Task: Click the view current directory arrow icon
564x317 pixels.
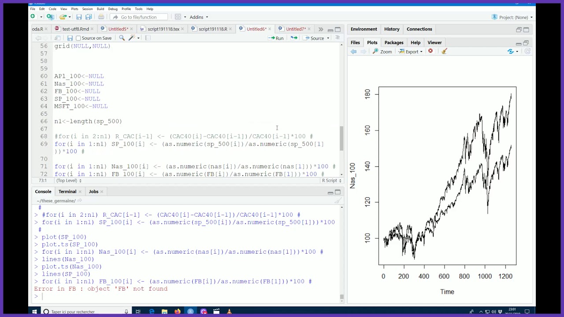Action: (80, 201)
